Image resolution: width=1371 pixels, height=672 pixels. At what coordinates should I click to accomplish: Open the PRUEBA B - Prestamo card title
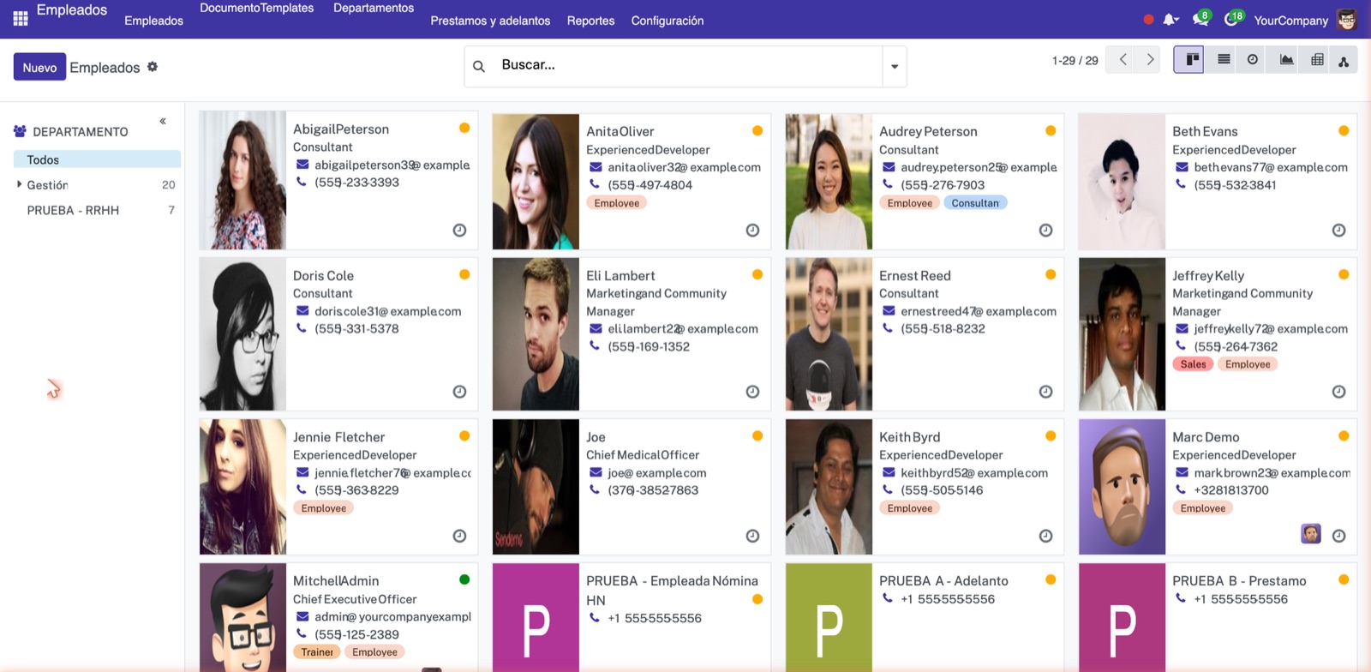(x=1239, y=580)
